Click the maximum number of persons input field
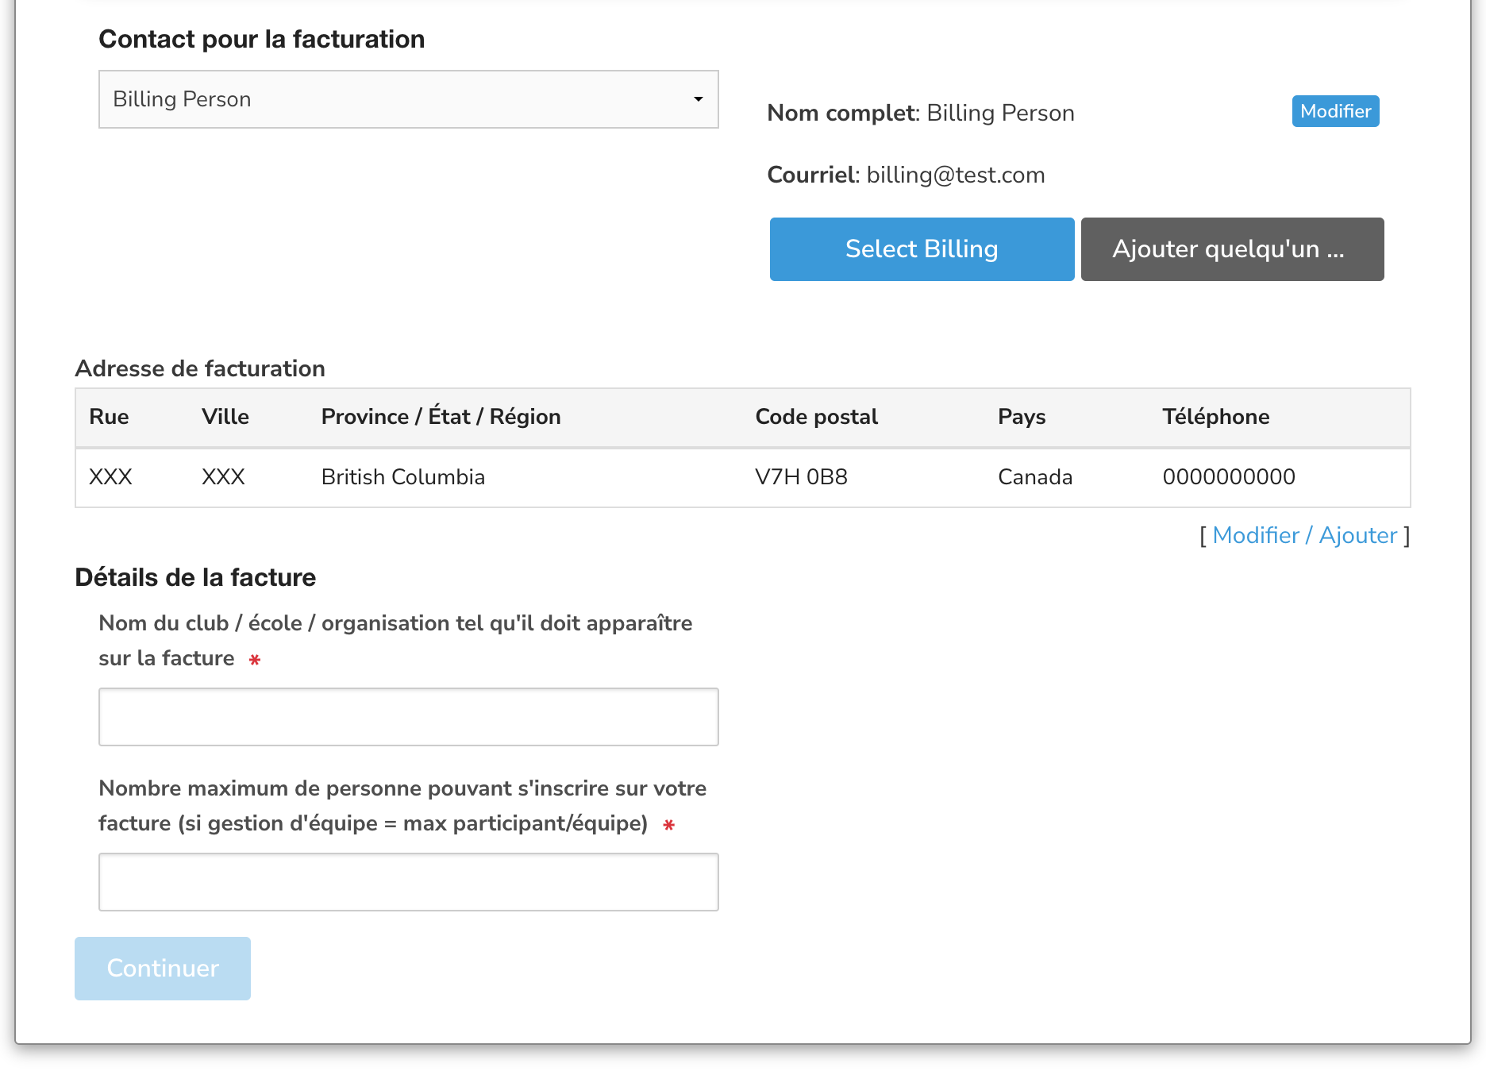 408,882
